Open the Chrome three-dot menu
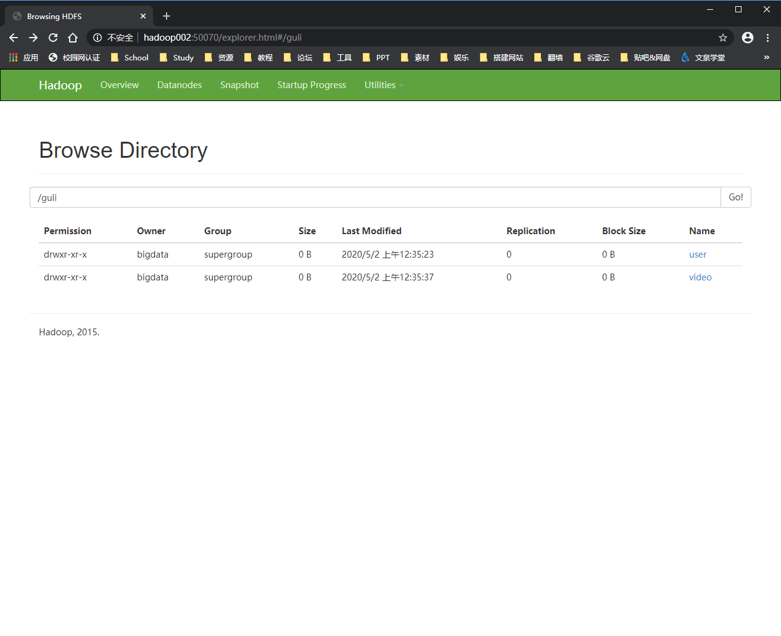 [x=767, y=38]
